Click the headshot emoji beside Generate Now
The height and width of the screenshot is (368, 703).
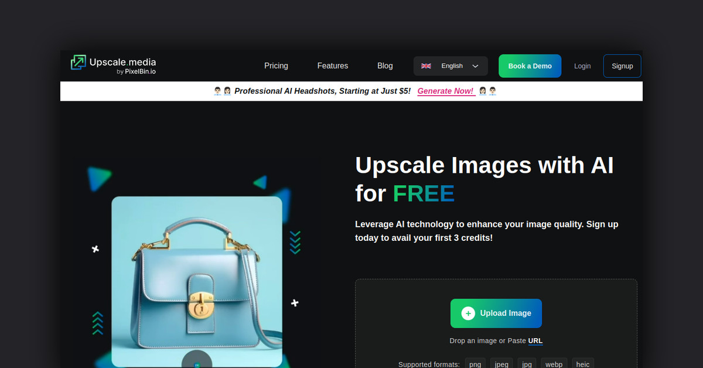482,91
